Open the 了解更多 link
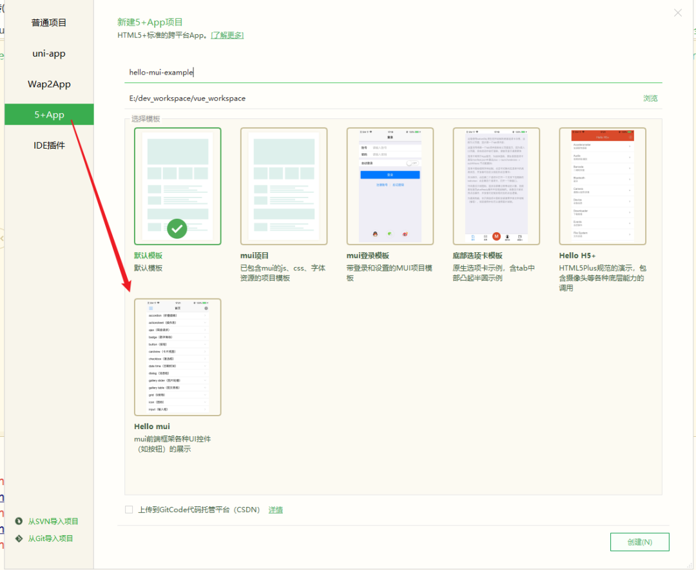 point(227,35)
